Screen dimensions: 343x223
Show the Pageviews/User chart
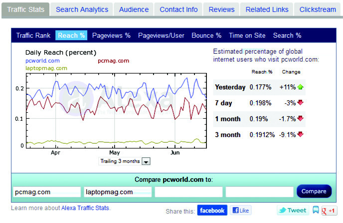coord(161,35)
